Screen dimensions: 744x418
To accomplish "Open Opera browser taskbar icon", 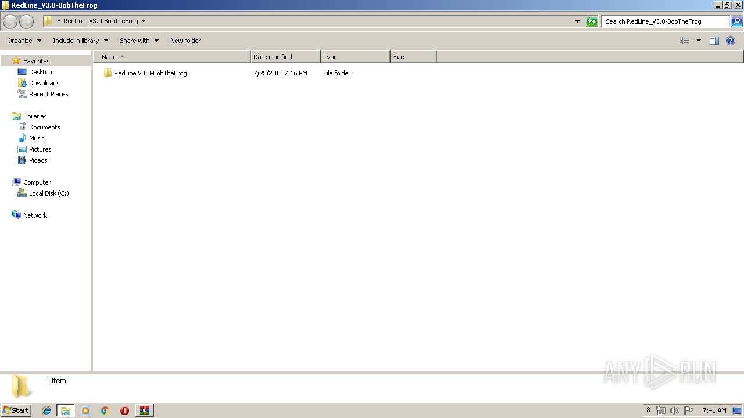I will coord(124,410).
